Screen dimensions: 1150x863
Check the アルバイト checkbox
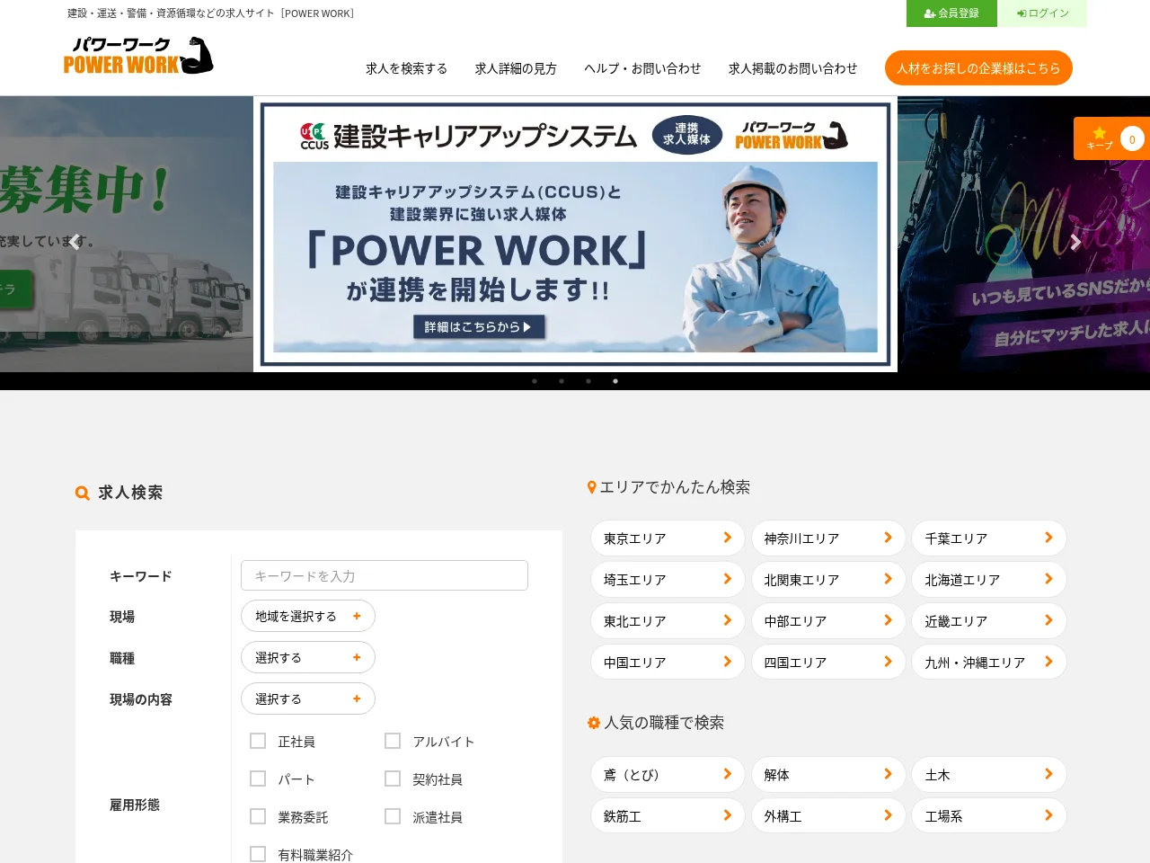[x=393, y=741]
